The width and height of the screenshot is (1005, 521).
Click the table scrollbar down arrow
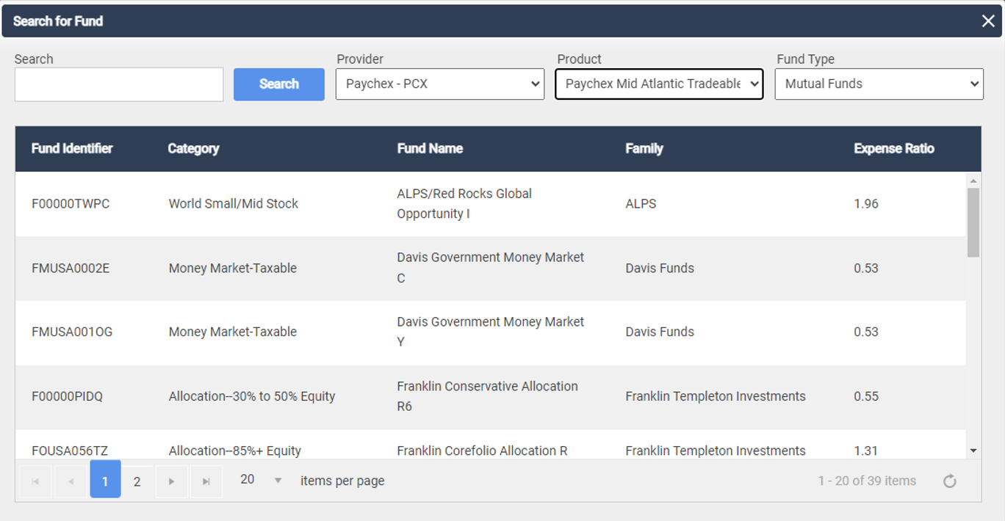[x=973, y=451]
